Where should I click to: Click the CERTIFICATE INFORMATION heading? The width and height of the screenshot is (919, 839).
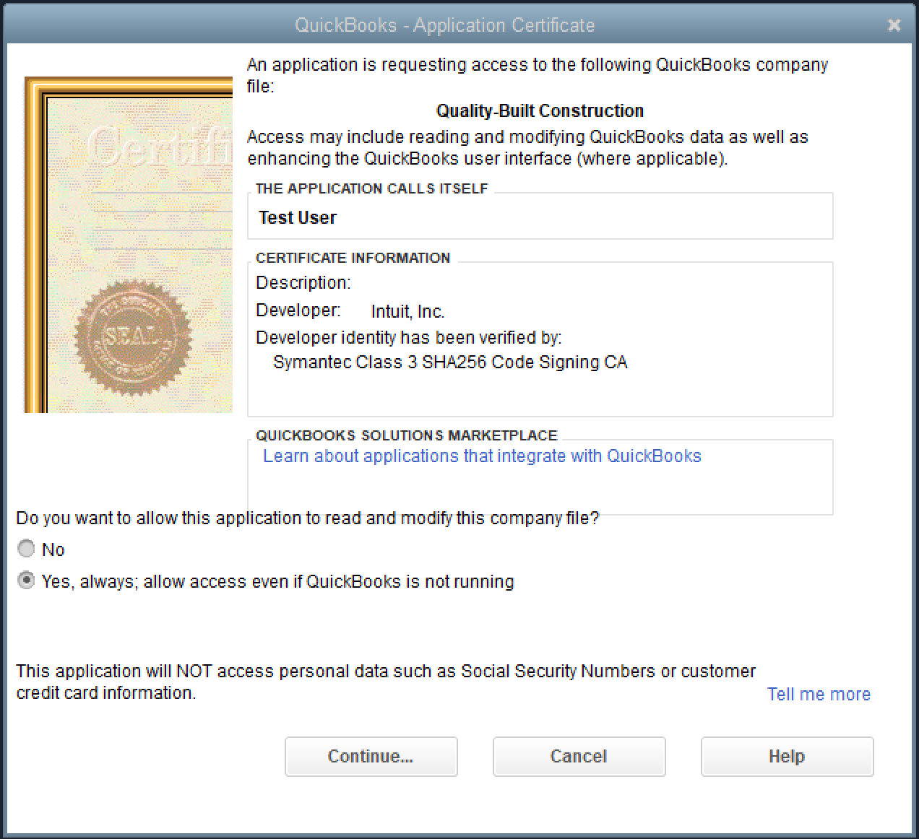pos(353,258)
